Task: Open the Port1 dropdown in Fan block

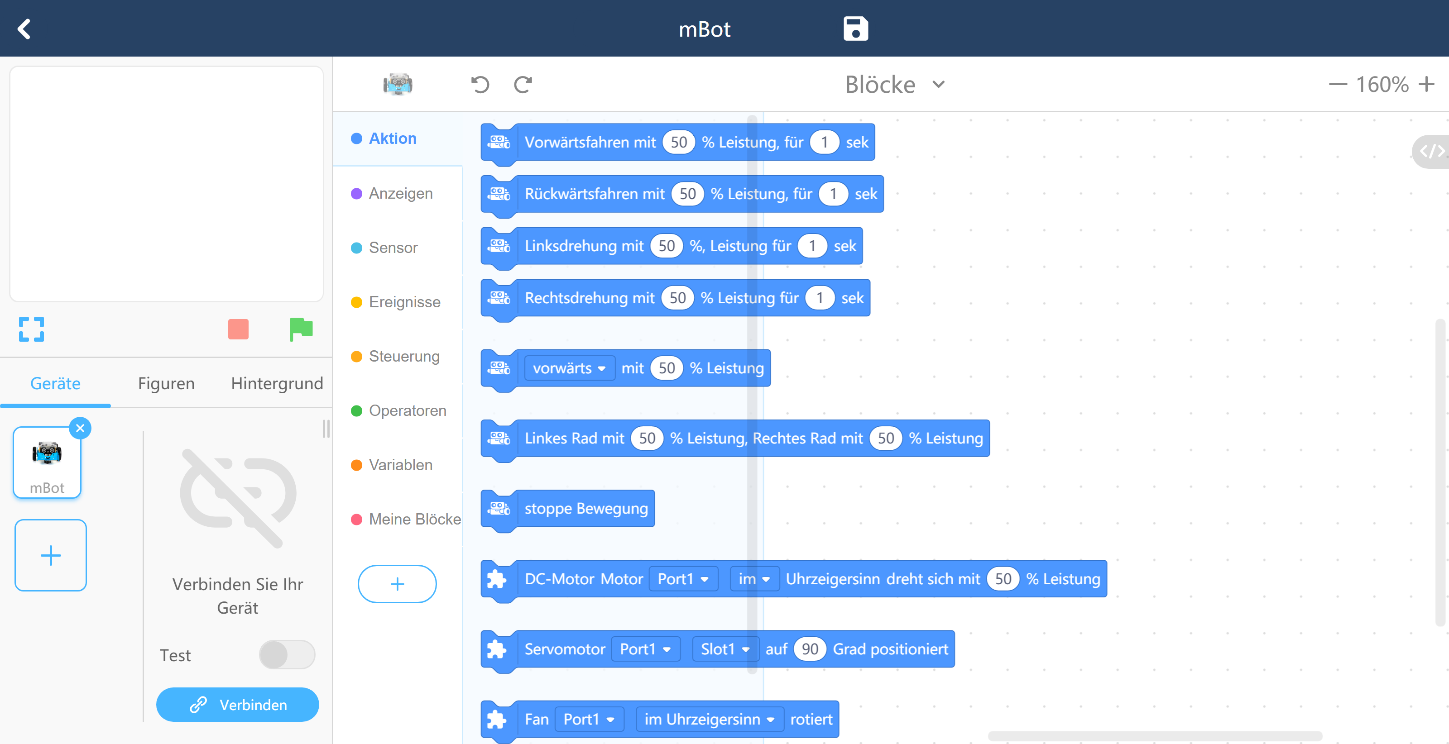Action: pos(590,720)
